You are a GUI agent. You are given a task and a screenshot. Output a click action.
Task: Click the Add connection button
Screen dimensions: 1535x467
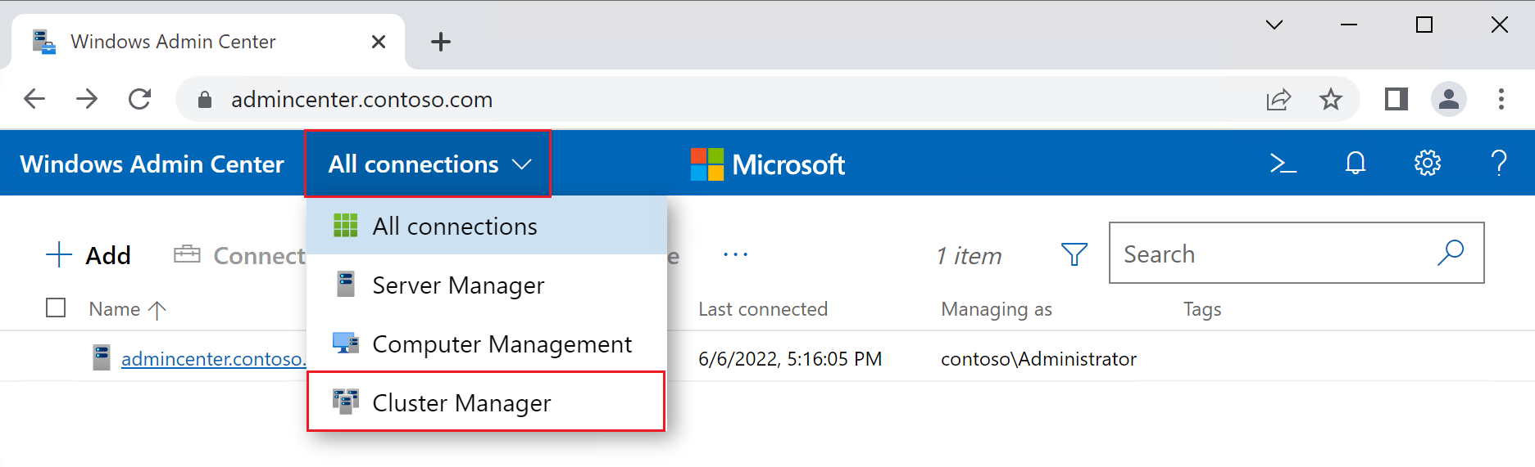point(89,255)
